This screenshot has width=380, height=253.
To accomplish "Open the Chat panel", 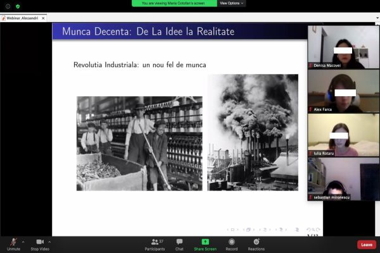I will (x=179, y=244).
